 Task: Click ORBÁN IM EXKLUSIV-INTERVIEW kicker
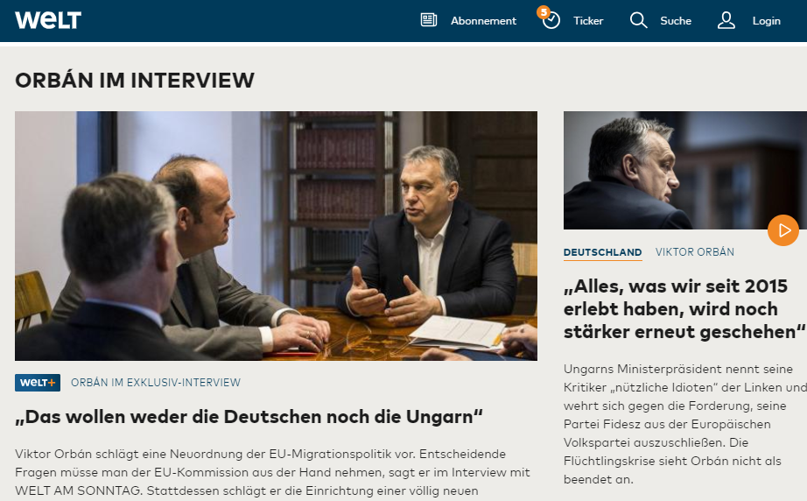tap(156, 383)
